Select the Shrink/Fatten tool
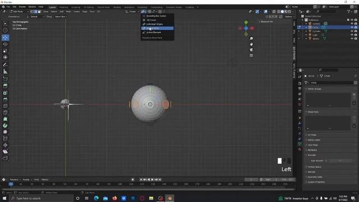 coord(5,145)
